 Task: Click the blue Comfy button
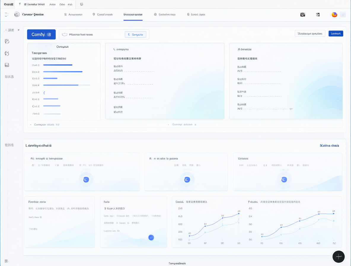[42, 34]
